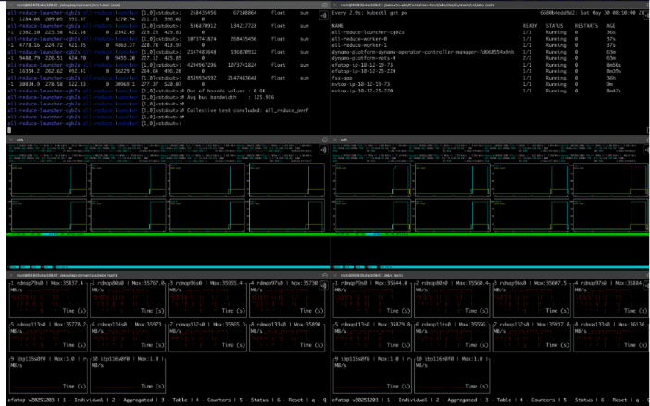Viewport: 650px width, 406px height.
Task: Click the 2/2 READY value for nats-0
Action: [527, 58]
